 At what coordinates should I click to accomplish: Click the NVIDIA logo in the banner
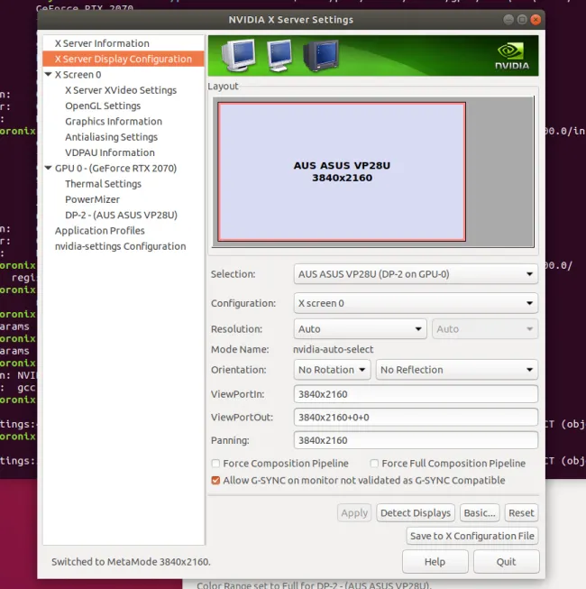pyautogui.click(x=511, y=56)
